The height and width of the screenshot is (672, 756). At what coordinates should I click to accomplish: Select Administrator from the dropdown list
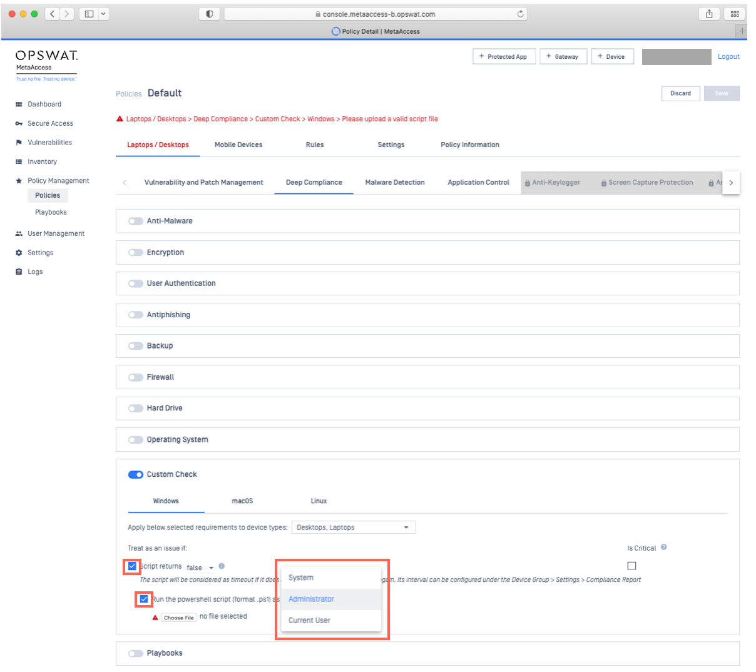(331, 599)
